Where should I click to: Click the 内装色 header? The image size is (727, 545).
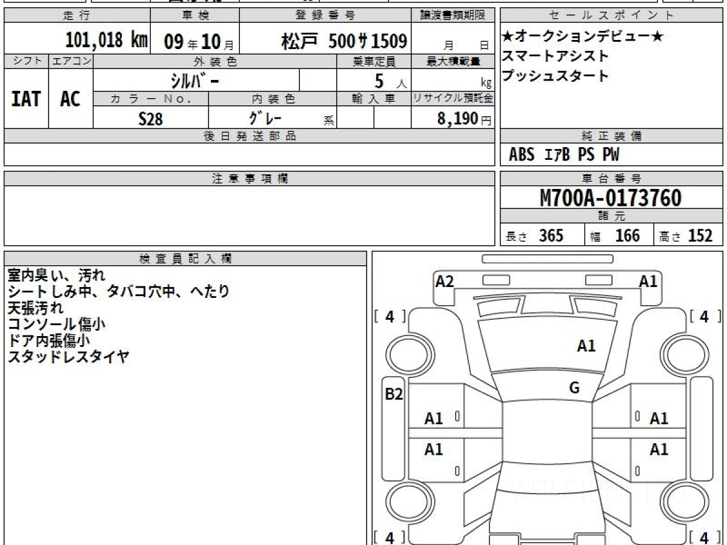[272, 99]
